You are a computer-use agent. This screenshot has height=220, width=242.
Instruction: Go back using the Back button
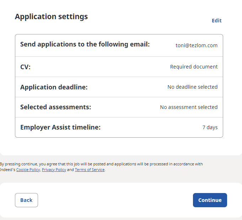pos(26,200)
